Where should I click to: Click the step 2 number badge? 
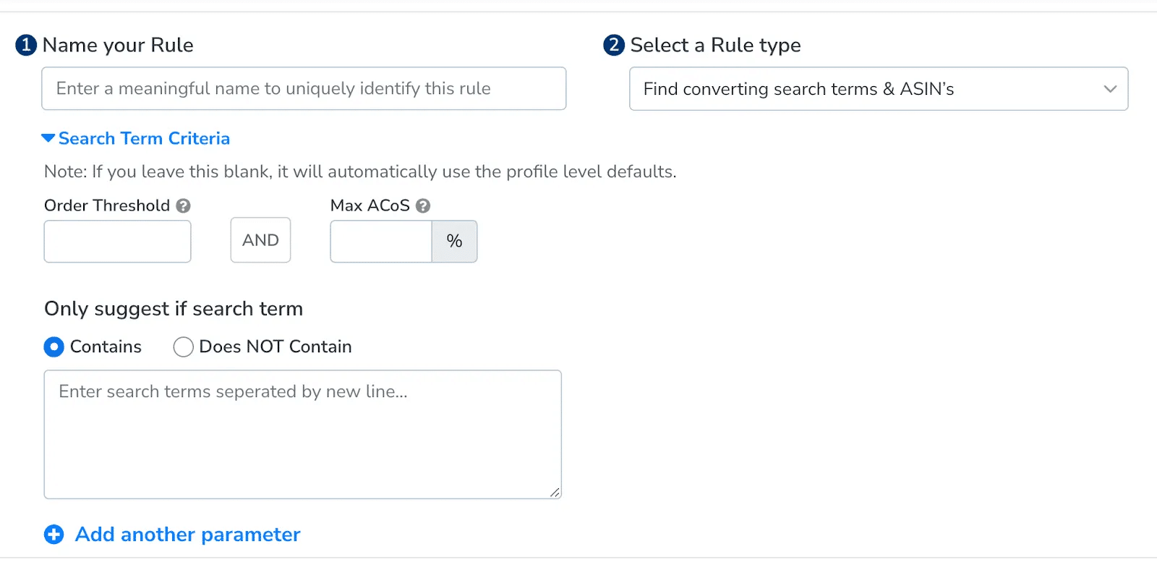coord(613,46)
